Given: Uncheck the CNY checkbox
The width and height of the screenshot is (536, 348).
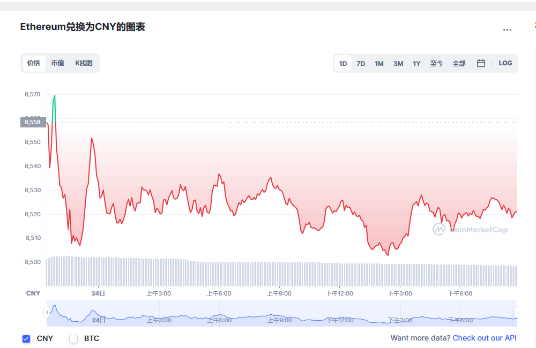Looking at the screenshot, I should [26, 339].
